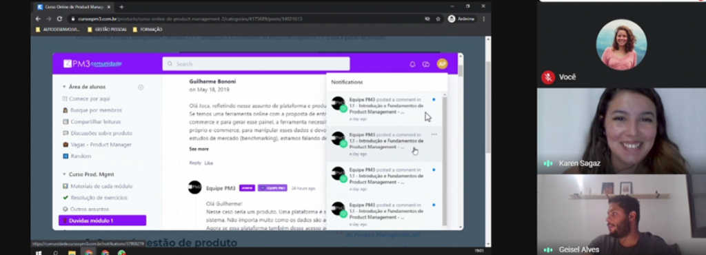Mark first notification's blue unread dot
Screen dimensions: 706x255
click(434, 99)
